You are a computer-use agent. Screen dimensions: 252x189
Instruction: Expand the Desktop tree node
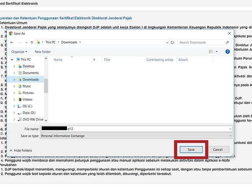coord(14,66)
